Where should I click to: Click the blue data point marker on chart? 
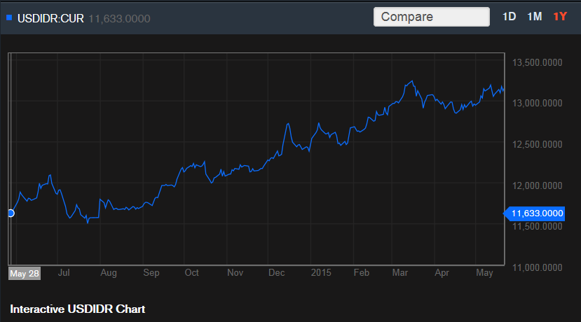(x=11, y=213)
